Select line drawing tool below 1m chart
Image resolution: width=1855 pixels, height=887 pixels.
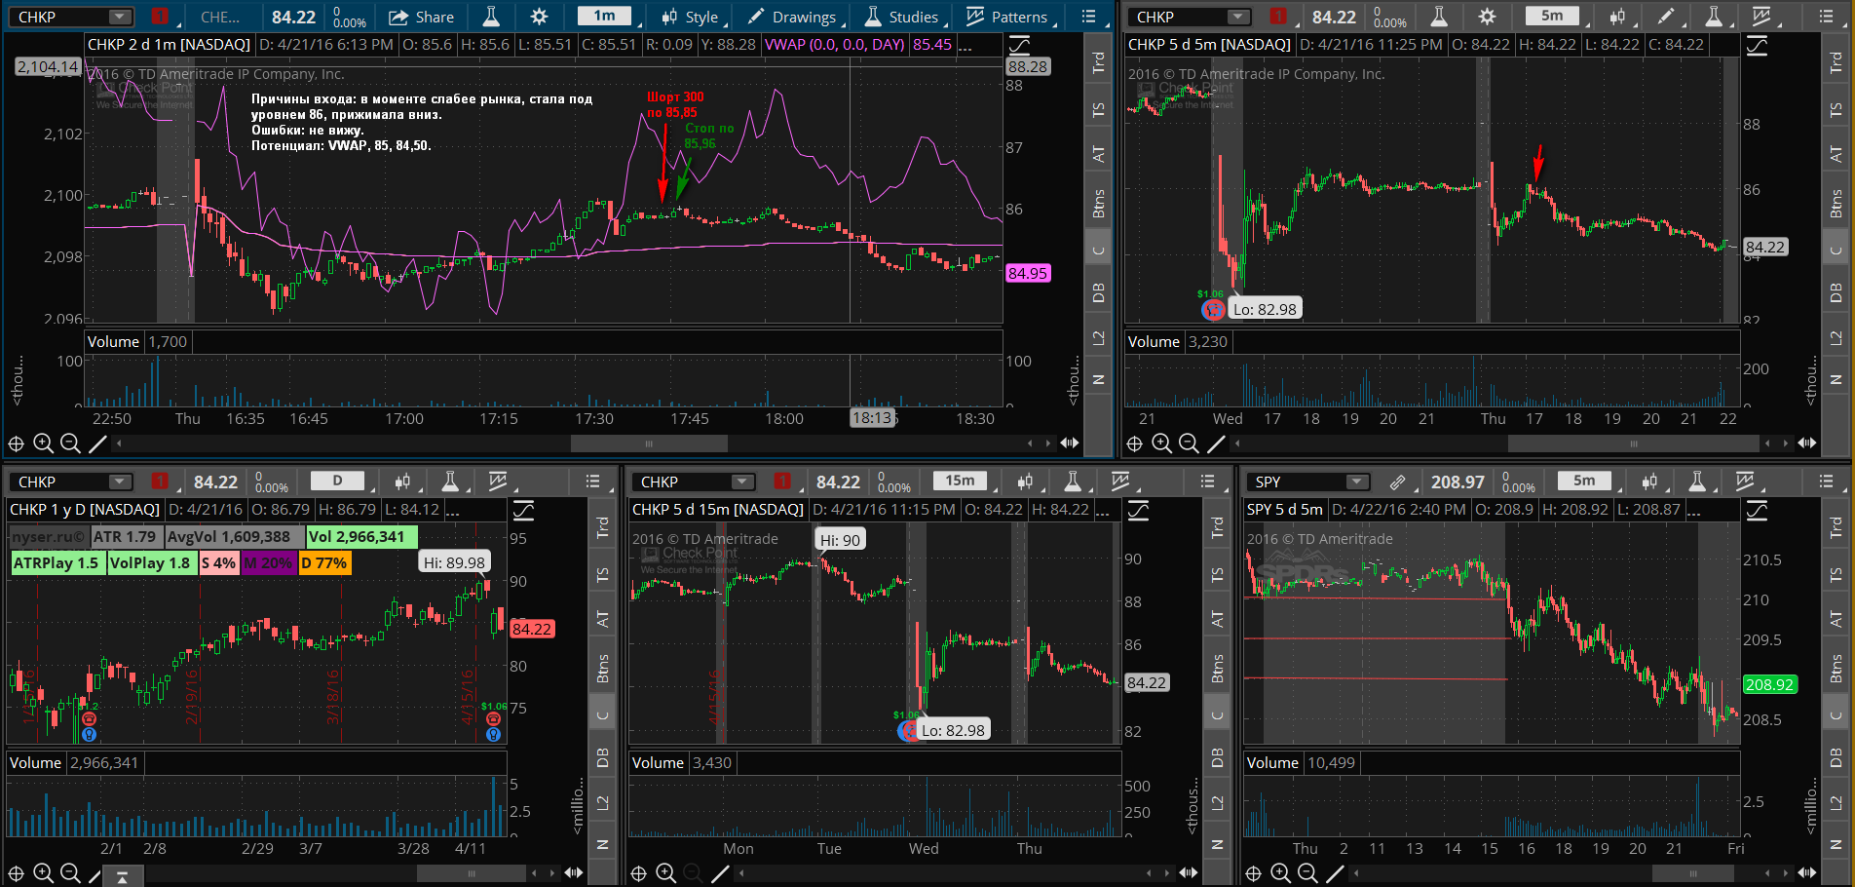pyautogui.click(x=97, y=443)
